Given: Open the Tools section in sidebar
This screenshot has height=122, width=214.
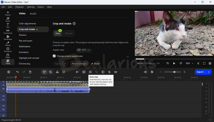Looking at the screenshot, I should click(x=8, y=62).
